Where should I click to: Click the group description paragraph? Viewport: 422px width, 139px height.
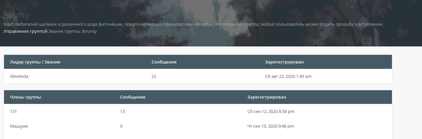[193, 24]
